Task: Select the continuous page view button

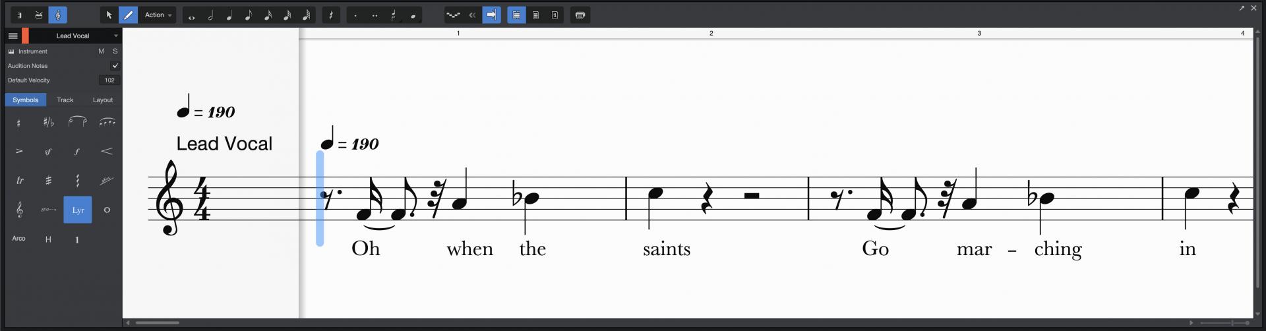Action: click(x=516, y=15)
